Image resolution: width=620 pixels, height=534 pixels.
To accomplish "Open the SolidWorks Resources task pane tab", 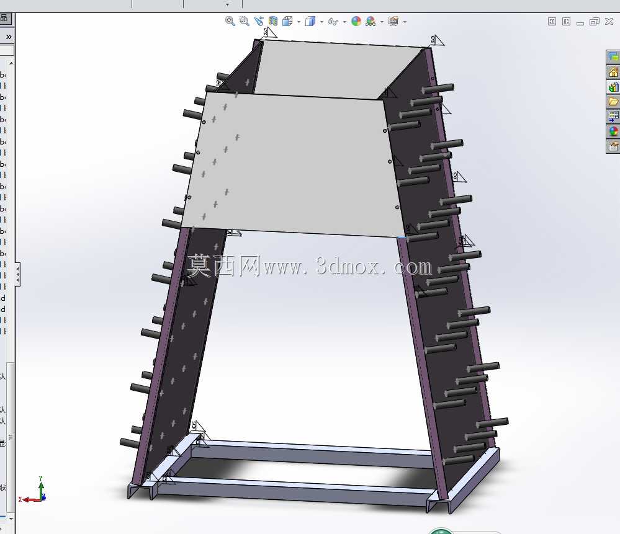I will point(613,57).
